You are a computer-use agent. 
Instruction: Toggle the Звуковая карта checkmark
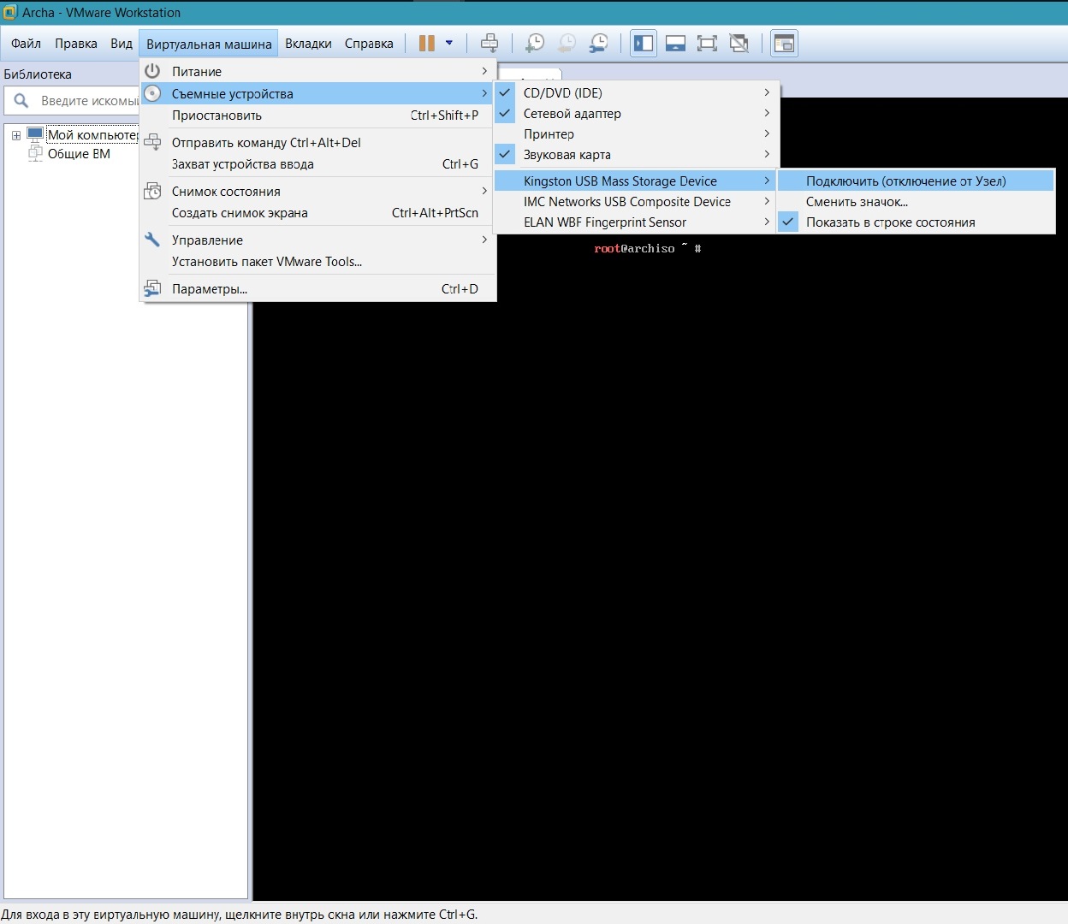click(505, 154)
